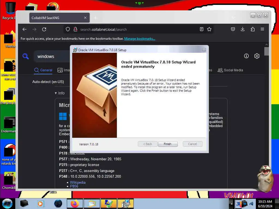279x209 pixels.
Task: Open the dark globe browser taskbar icon
Action: (58, 204)
